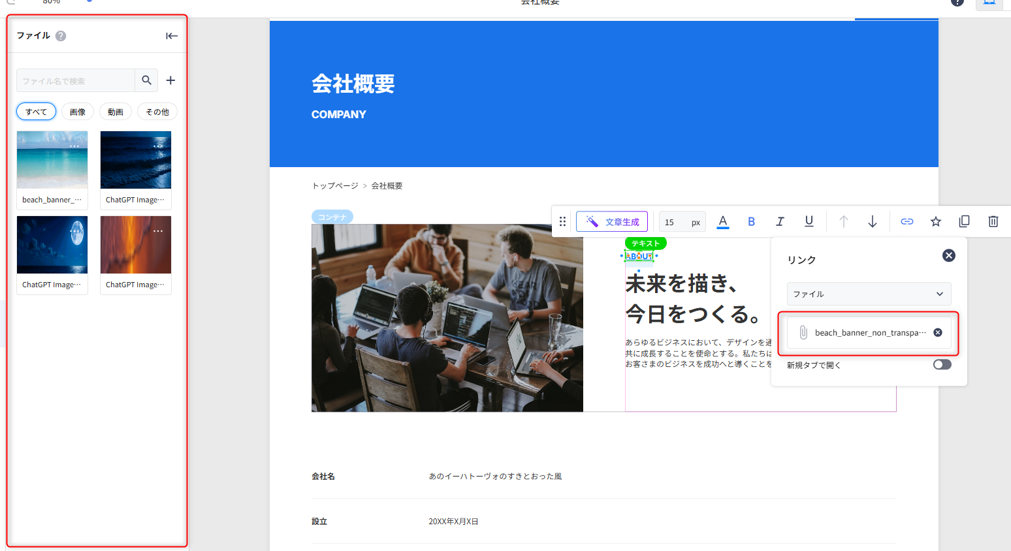Add a new file with plus icon
1011x551 pixels.
170,80
